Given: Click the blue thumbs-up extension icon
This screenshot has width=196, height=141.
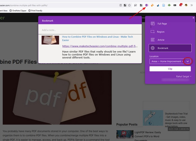Looking at the screenshot, I should 158,5.
